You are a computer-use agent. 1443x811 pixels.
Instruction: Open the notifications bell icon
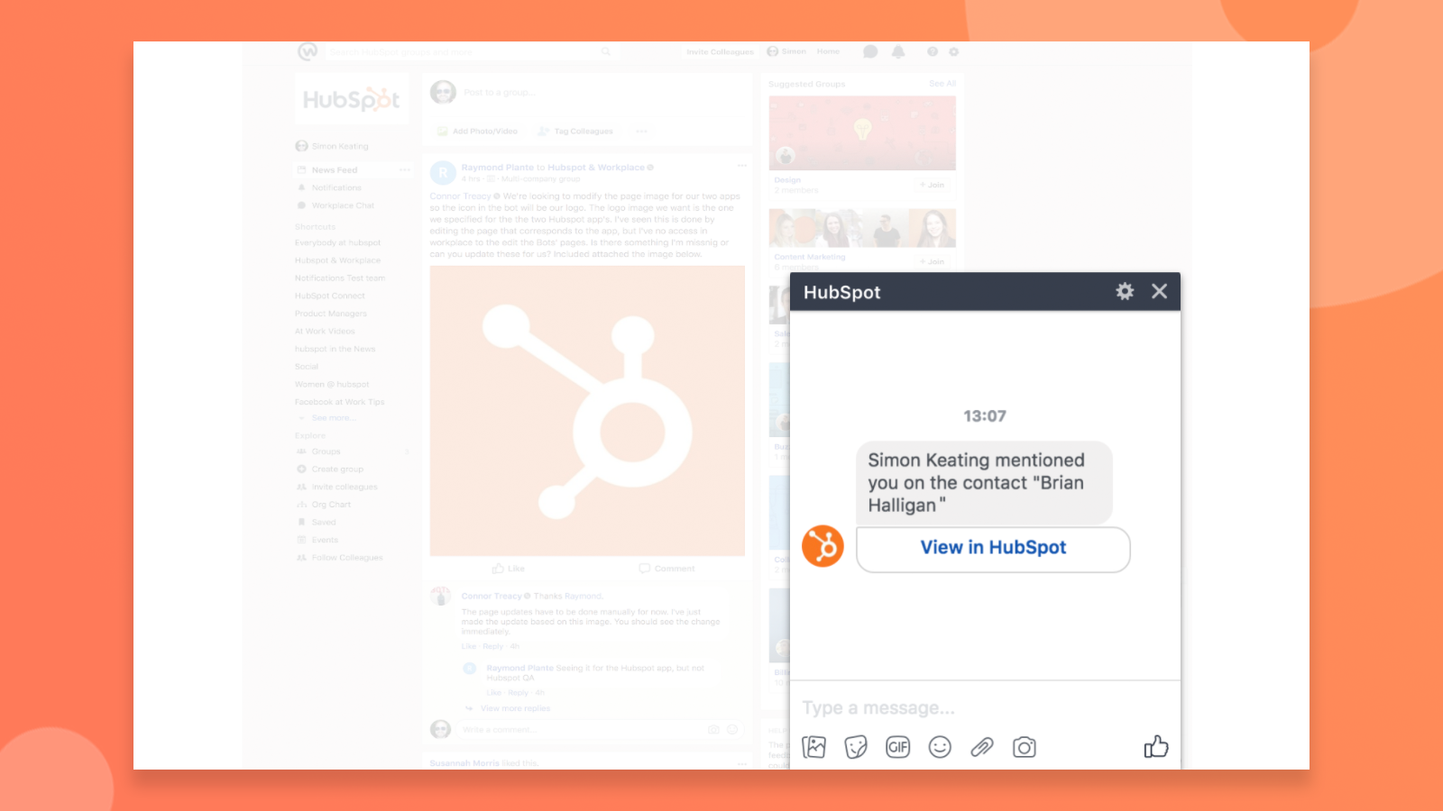[x=897, y=51]
